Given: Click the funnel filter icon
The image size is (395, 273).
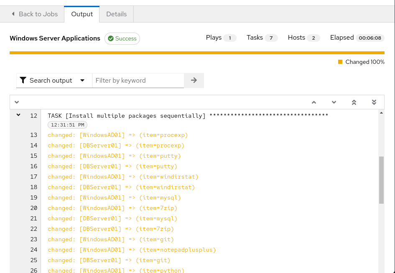Looking at the screenshot, I should (23, 80).
